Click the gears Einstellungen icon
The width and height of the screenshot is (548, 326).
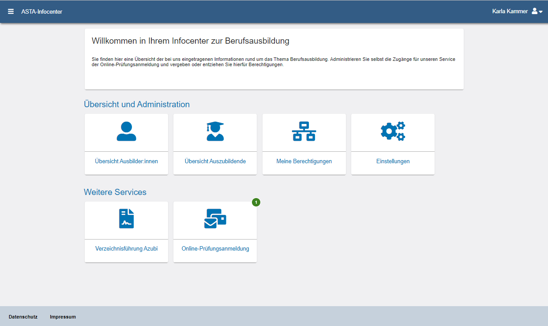[393, 131]
